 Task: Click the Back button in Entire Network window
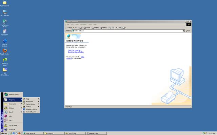[70, 28]
